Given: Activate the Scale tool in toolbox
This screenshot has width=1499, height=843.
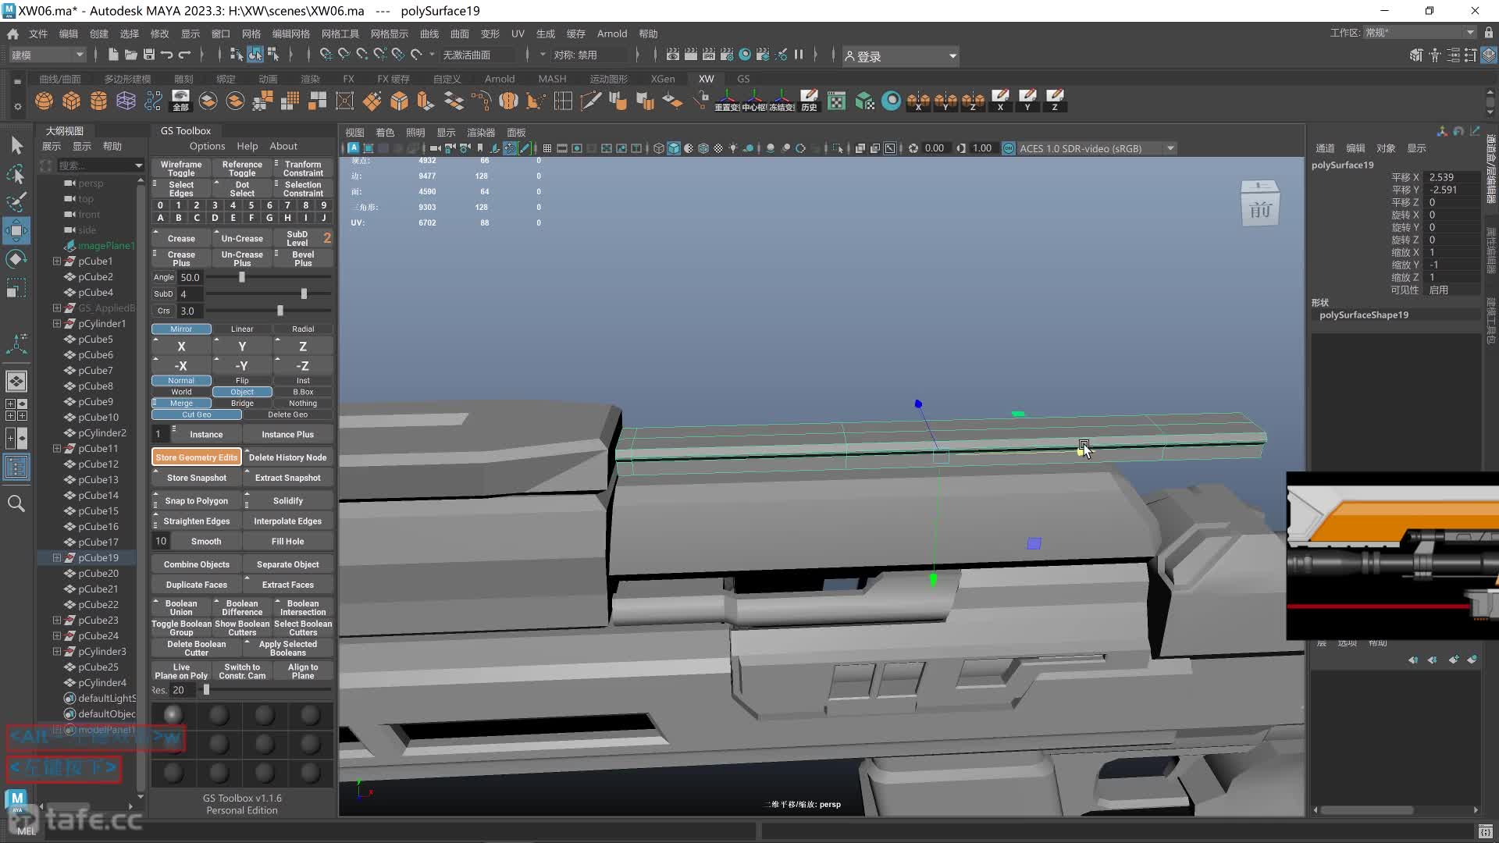Looking at the screenshot, I should pos(16,288).
